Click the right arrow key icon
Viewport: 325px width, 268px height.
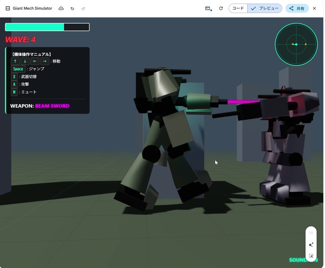44,61
